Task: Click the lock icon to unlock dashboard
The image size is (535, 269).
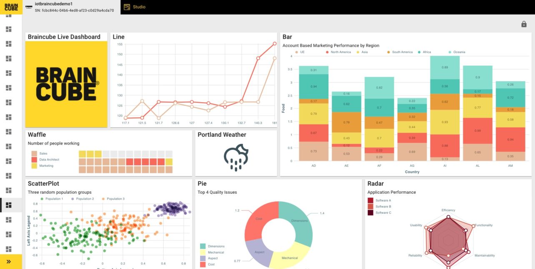Action: pyautogui.click(x=524, y=25)
